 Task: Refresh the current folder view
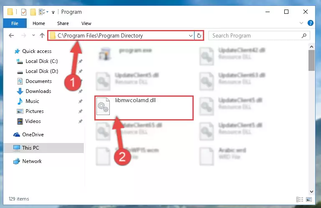(199, 35)
